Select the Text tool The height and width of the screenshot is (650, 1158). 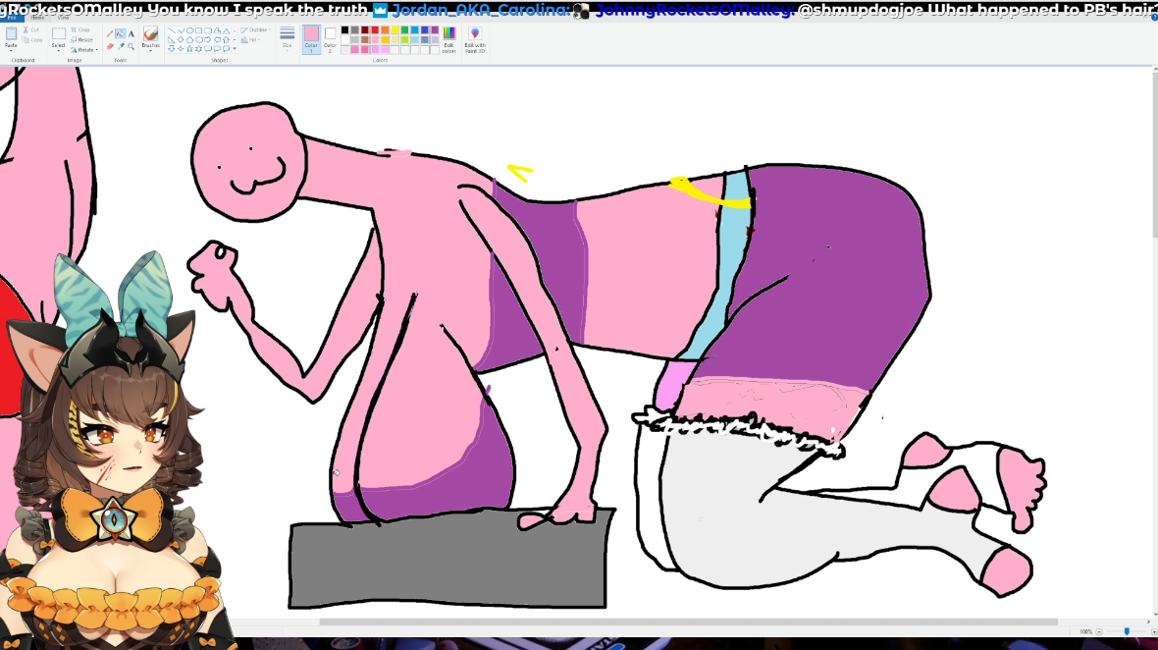tap(132, 33)
